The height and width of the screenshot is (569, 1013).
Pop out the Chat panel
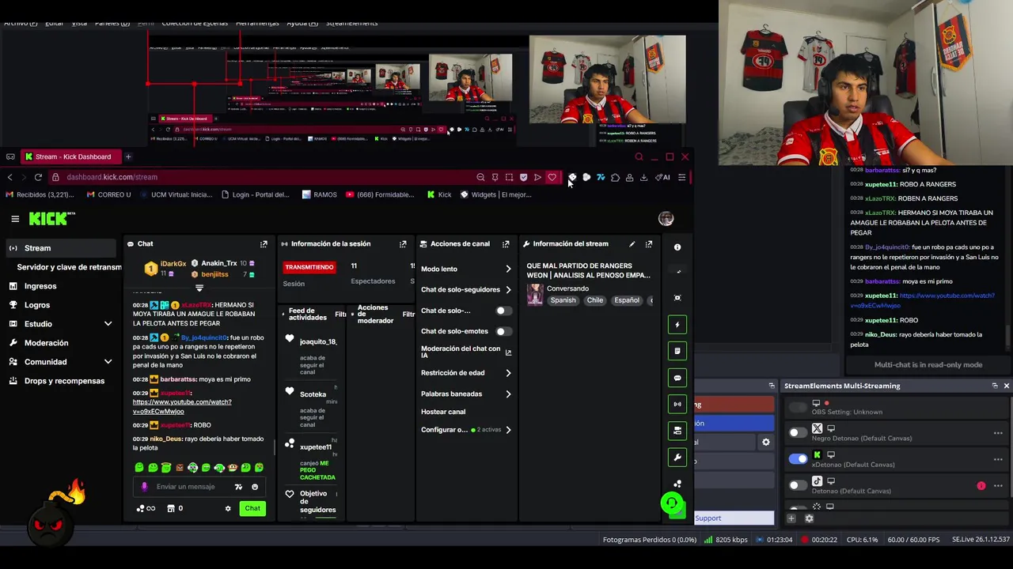tap(264, 244)
